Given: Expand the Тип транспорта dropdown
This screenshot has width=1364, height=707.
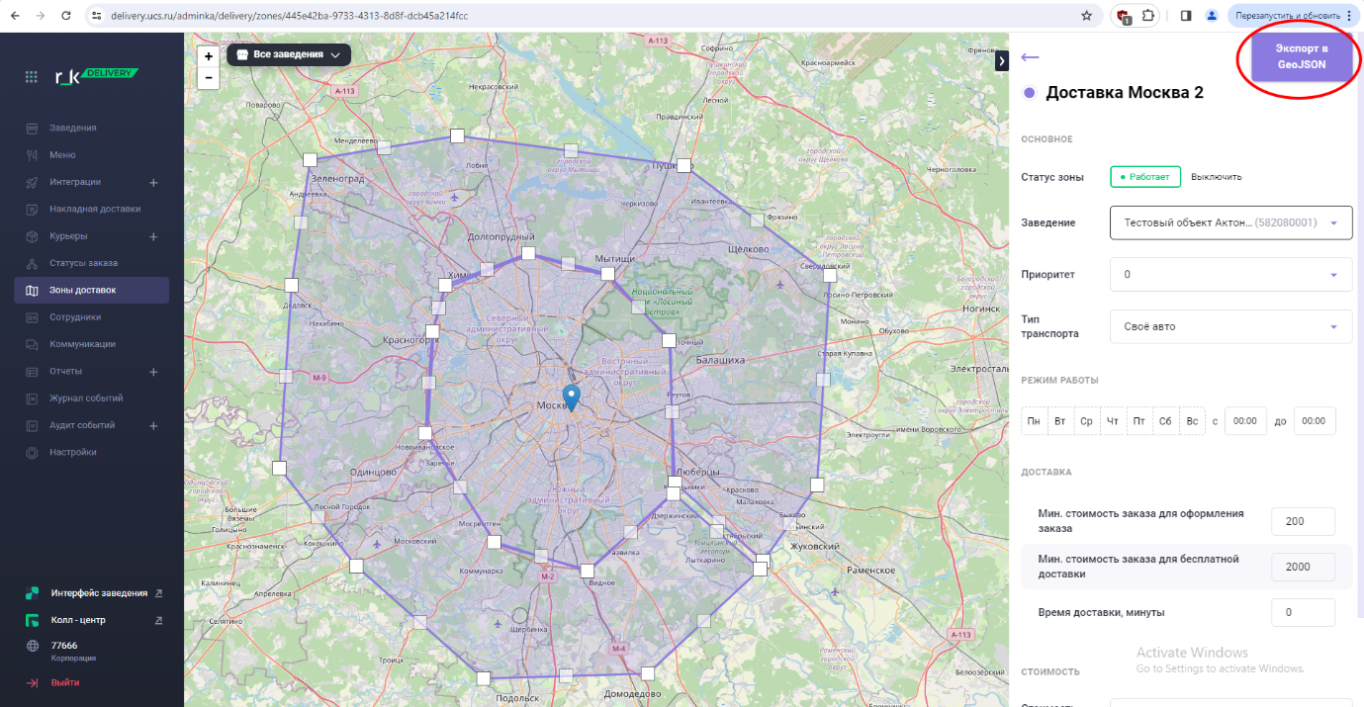Looking at the screenshot, I should coord(1230,326).
